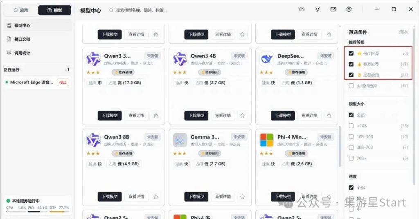Check the 30B-70B size filter

pos(351,147)
